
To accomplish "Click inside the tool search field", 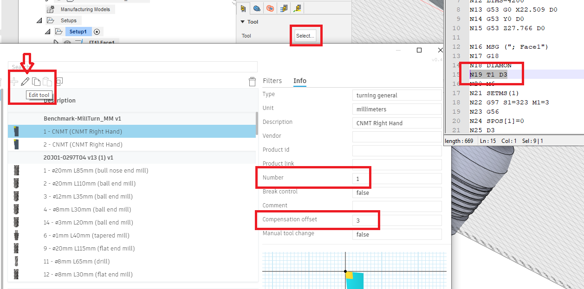I will (139, 66).
